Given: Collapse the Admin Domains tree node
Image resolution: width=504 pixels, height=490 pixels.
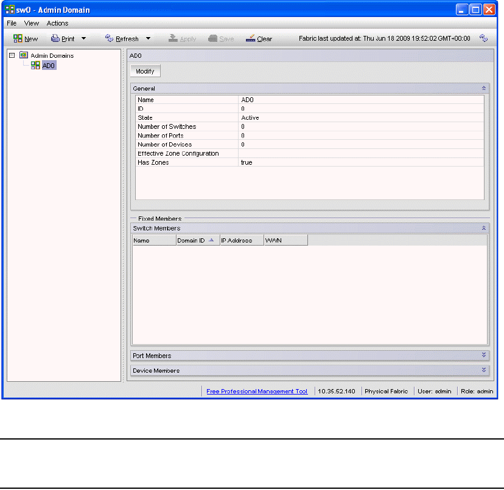Looking at the screenshot, I should pos(12,55).
